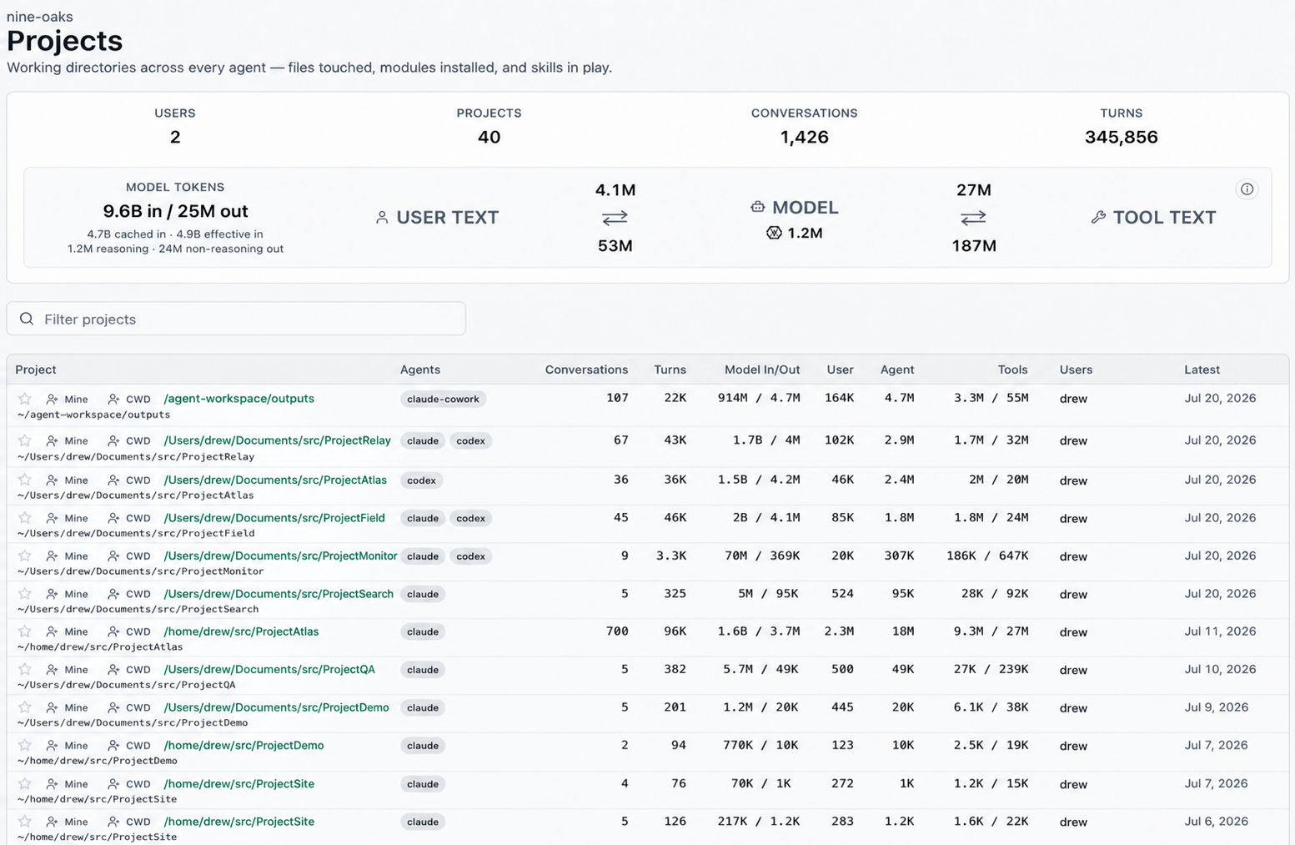The image size is (1295, 845).
Task: Star the ProjectSearch project
Action: point(25,593)
